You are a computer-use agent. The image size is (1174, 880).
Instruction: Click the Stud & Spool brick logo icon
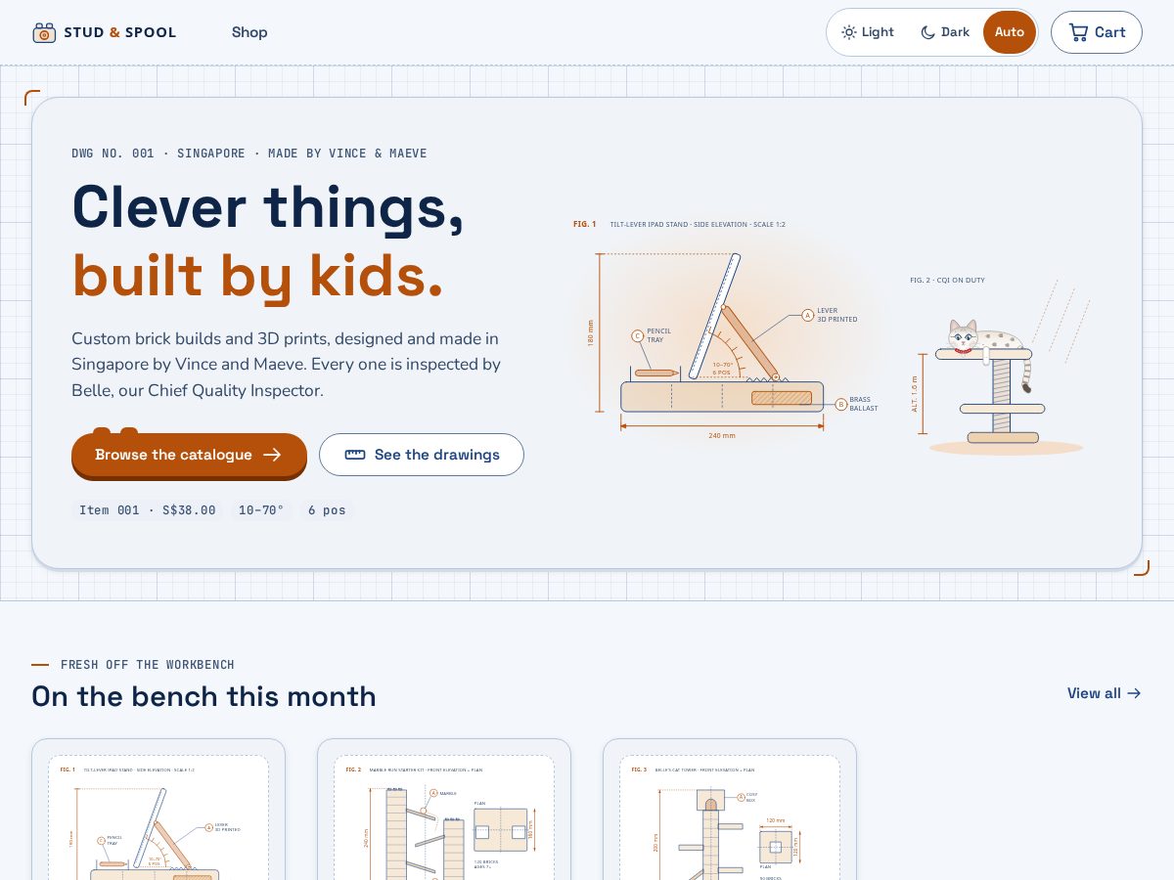coord(44,32)
